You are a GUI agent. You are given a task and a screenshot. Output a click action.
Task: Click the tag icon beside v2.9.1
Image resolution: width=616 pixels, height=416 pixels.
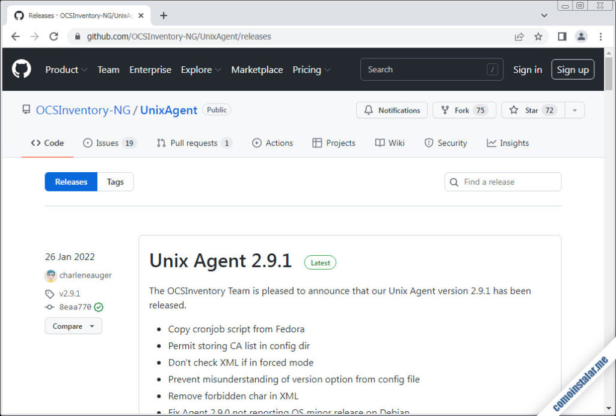tap(49, 293)
